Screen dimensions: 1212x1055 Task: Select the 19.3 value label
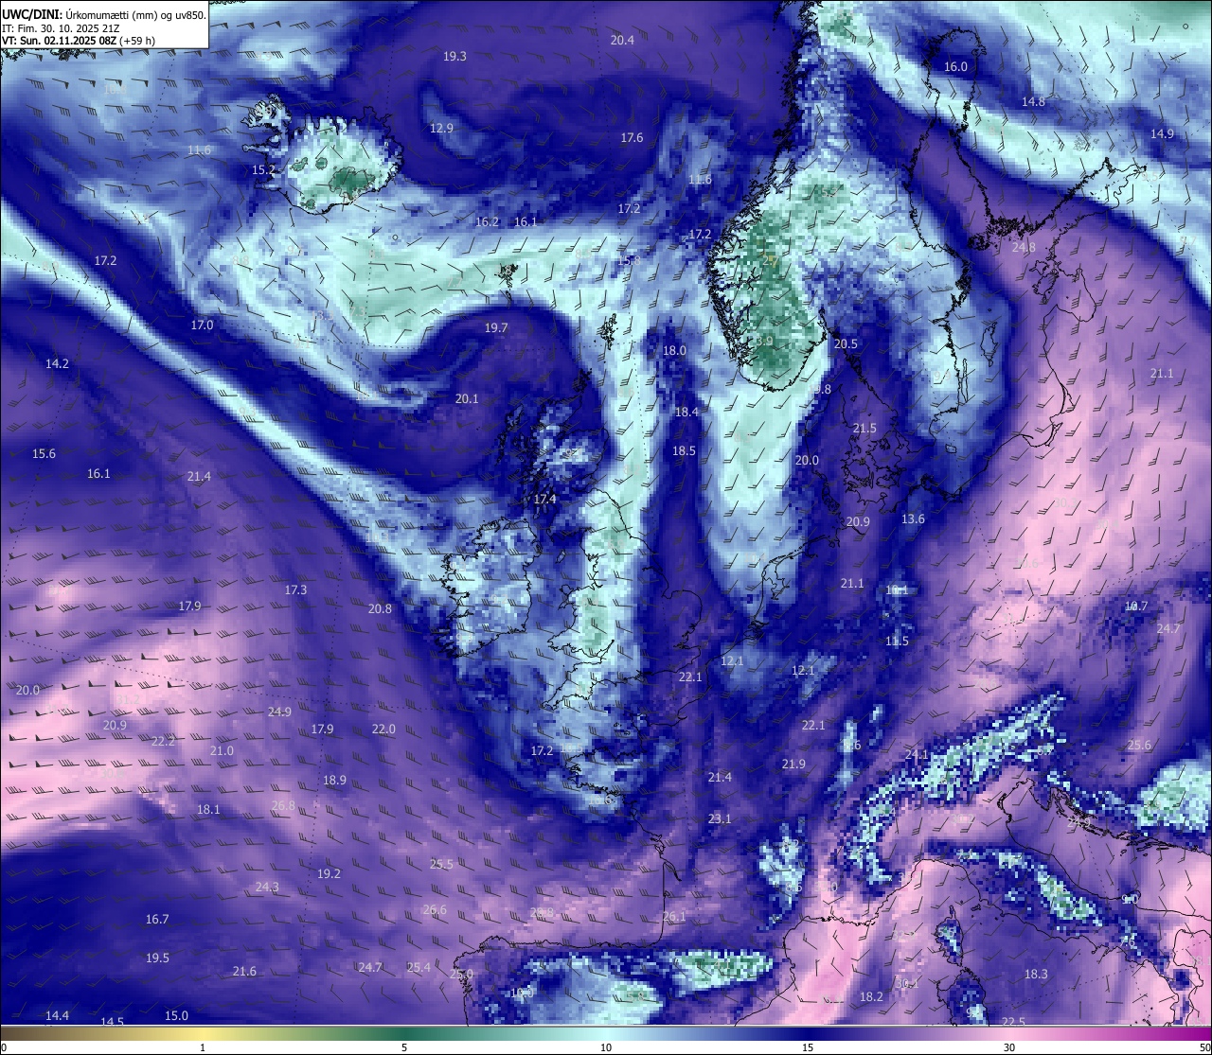[454, 57]
